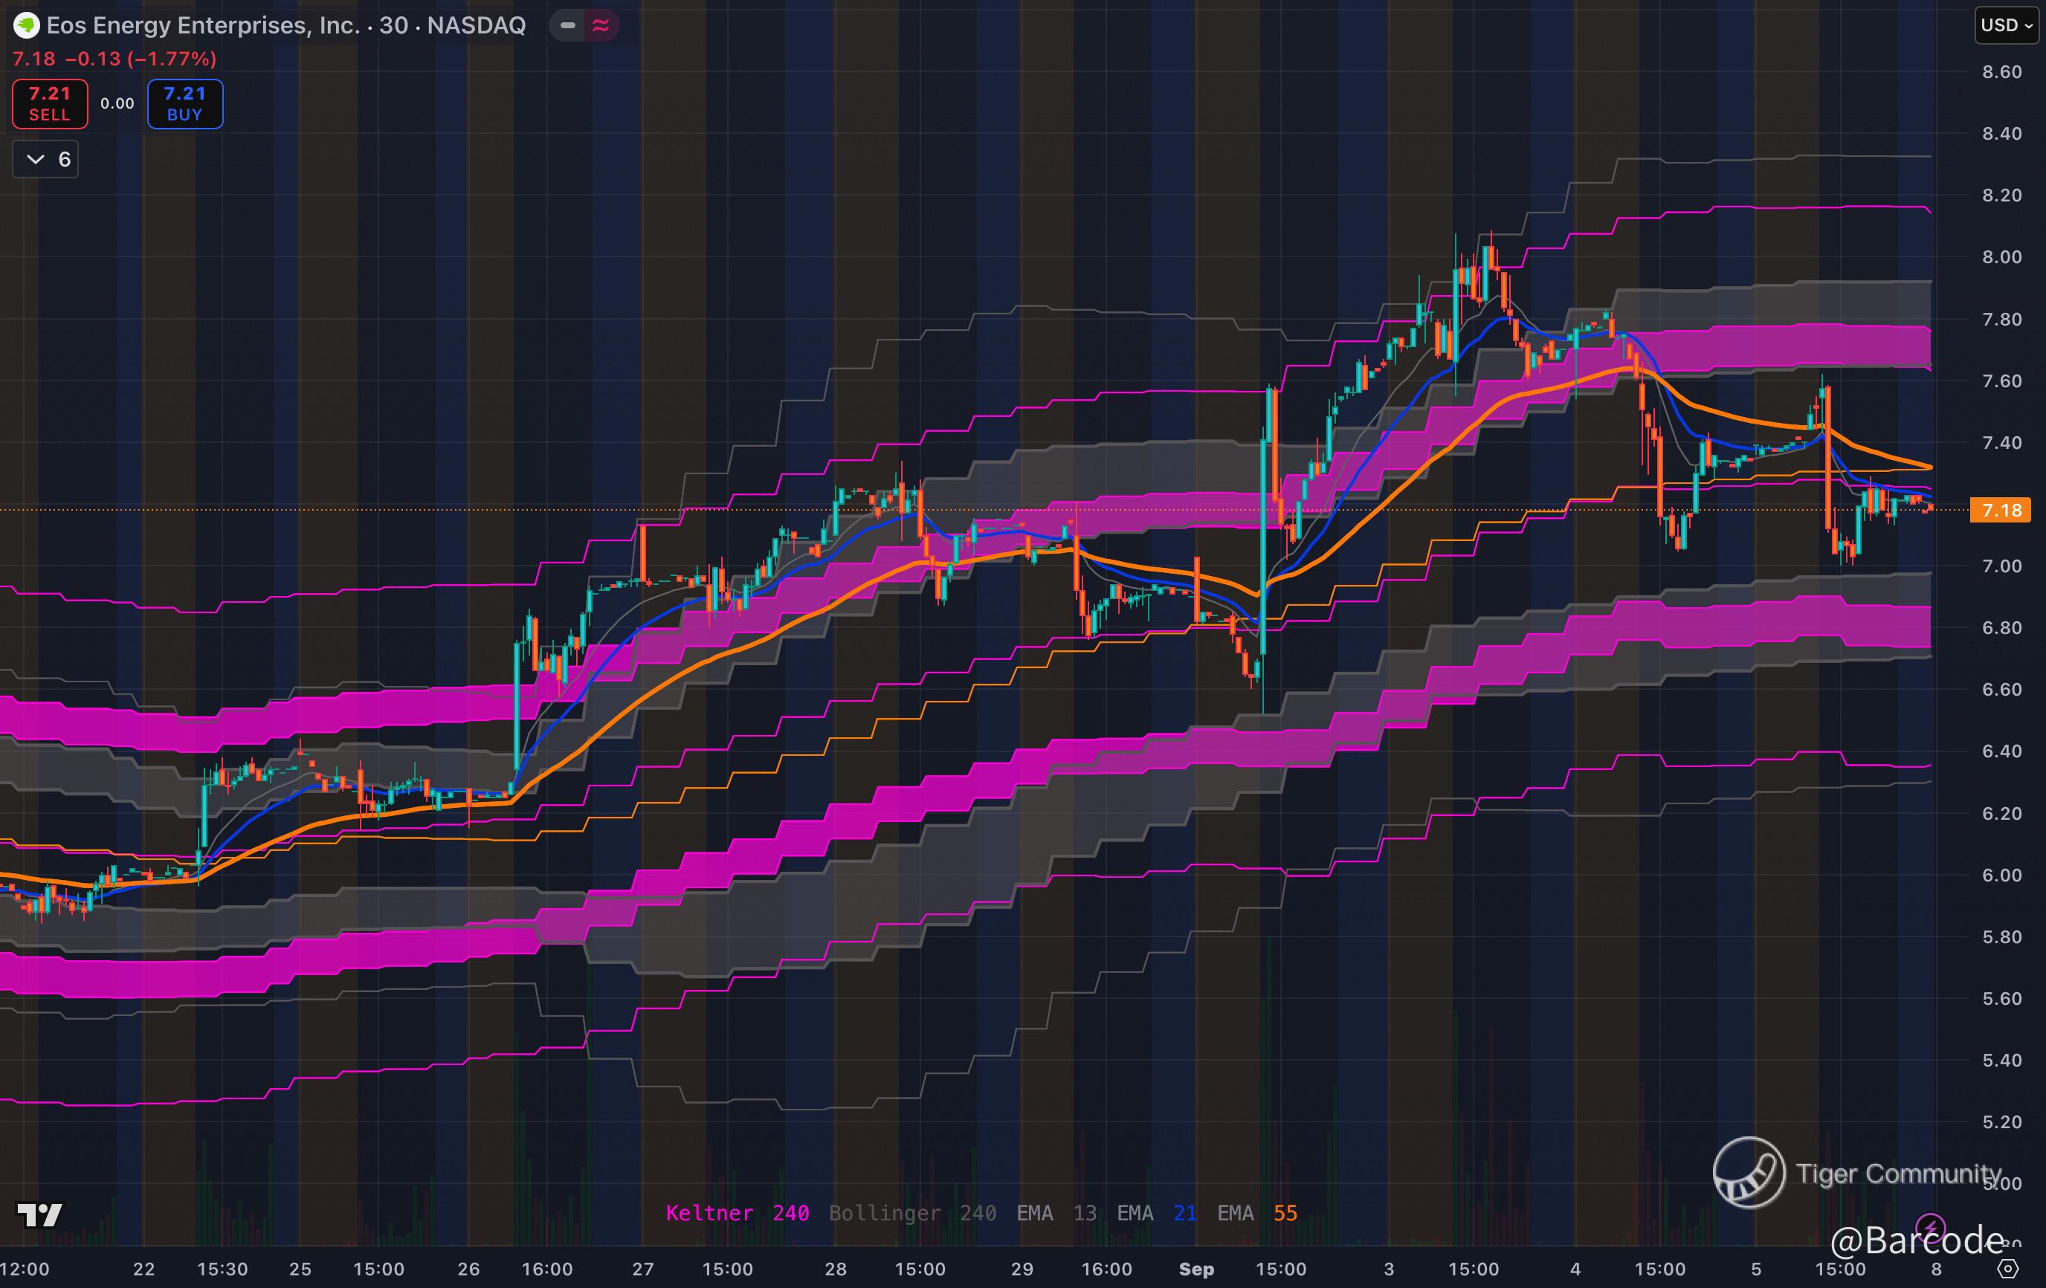This screenshot has width=2046, height=1288.
Task: Click the gray dash pill icon
Action: (x=567, y=25)
